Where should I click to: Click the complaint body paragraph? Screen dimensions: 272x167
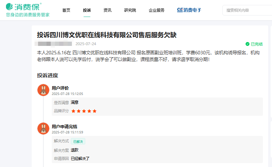click(148, 56)
